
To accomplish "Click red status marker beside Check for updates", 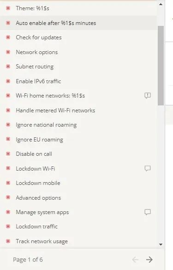I will pyautogui.click(x=8, y=37).
